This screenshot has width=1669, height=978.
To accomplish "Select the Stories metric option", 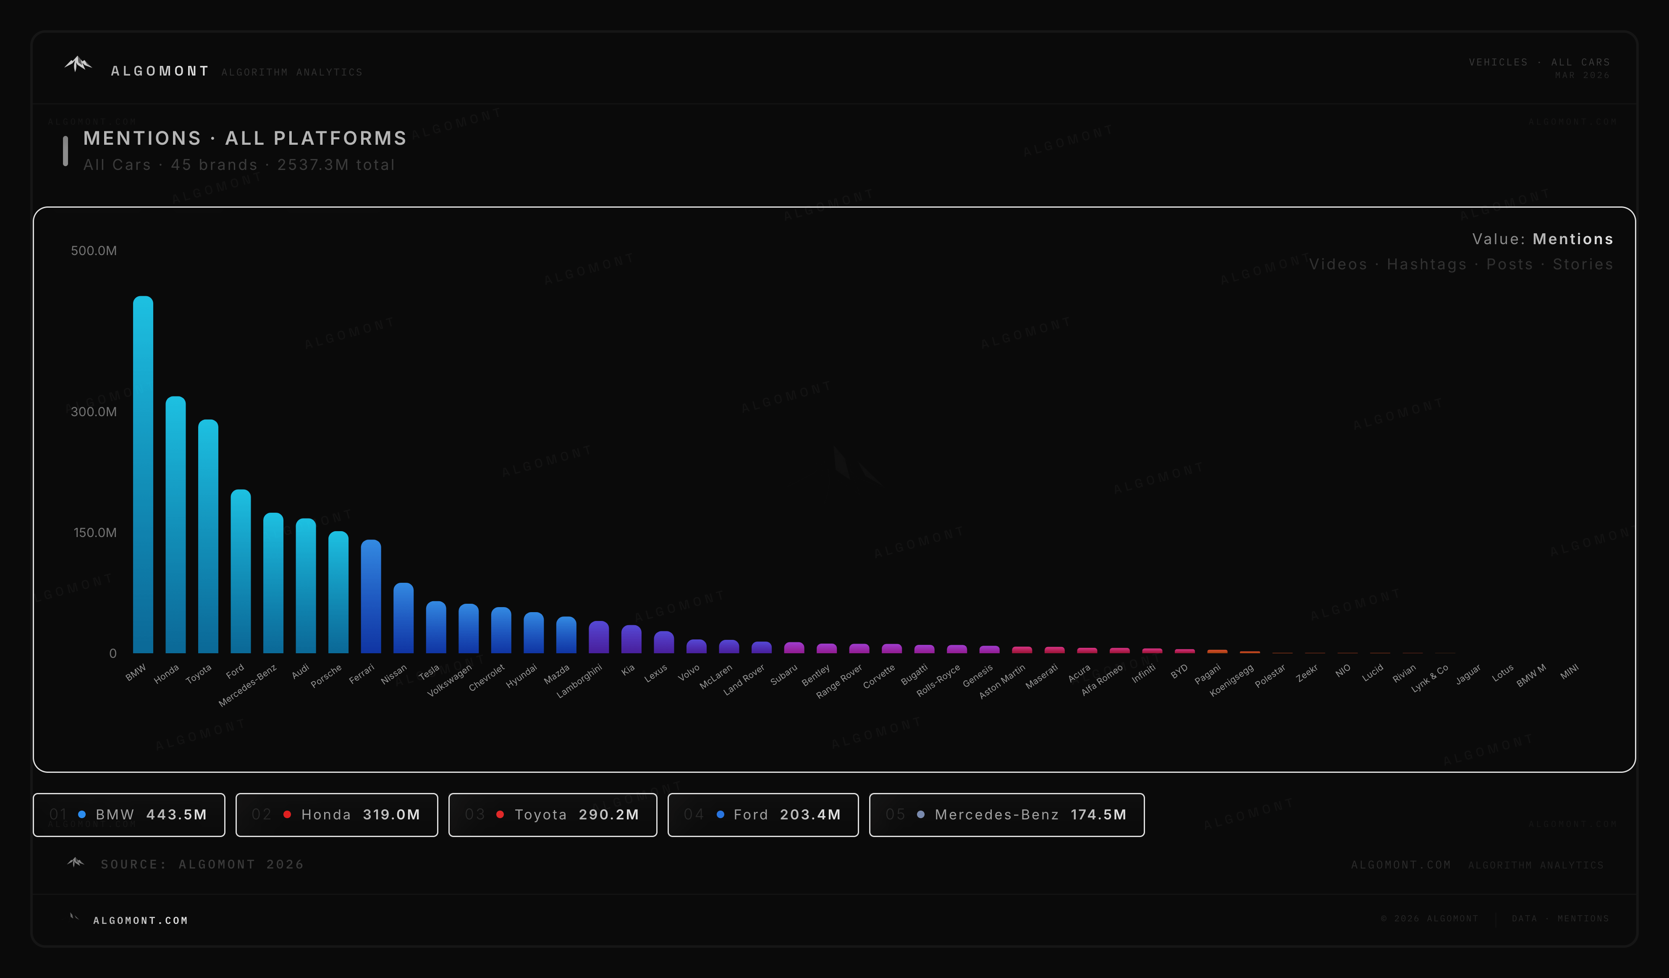I will (x=1582, y=265).
